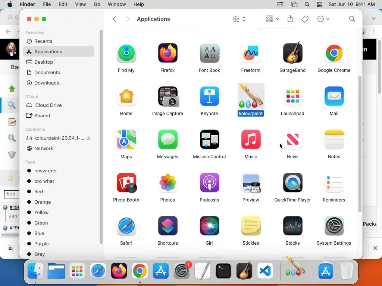Click the kolourpaint app icon in Applications
This screenshot has height=286, width=382.
tap(251, 96)
